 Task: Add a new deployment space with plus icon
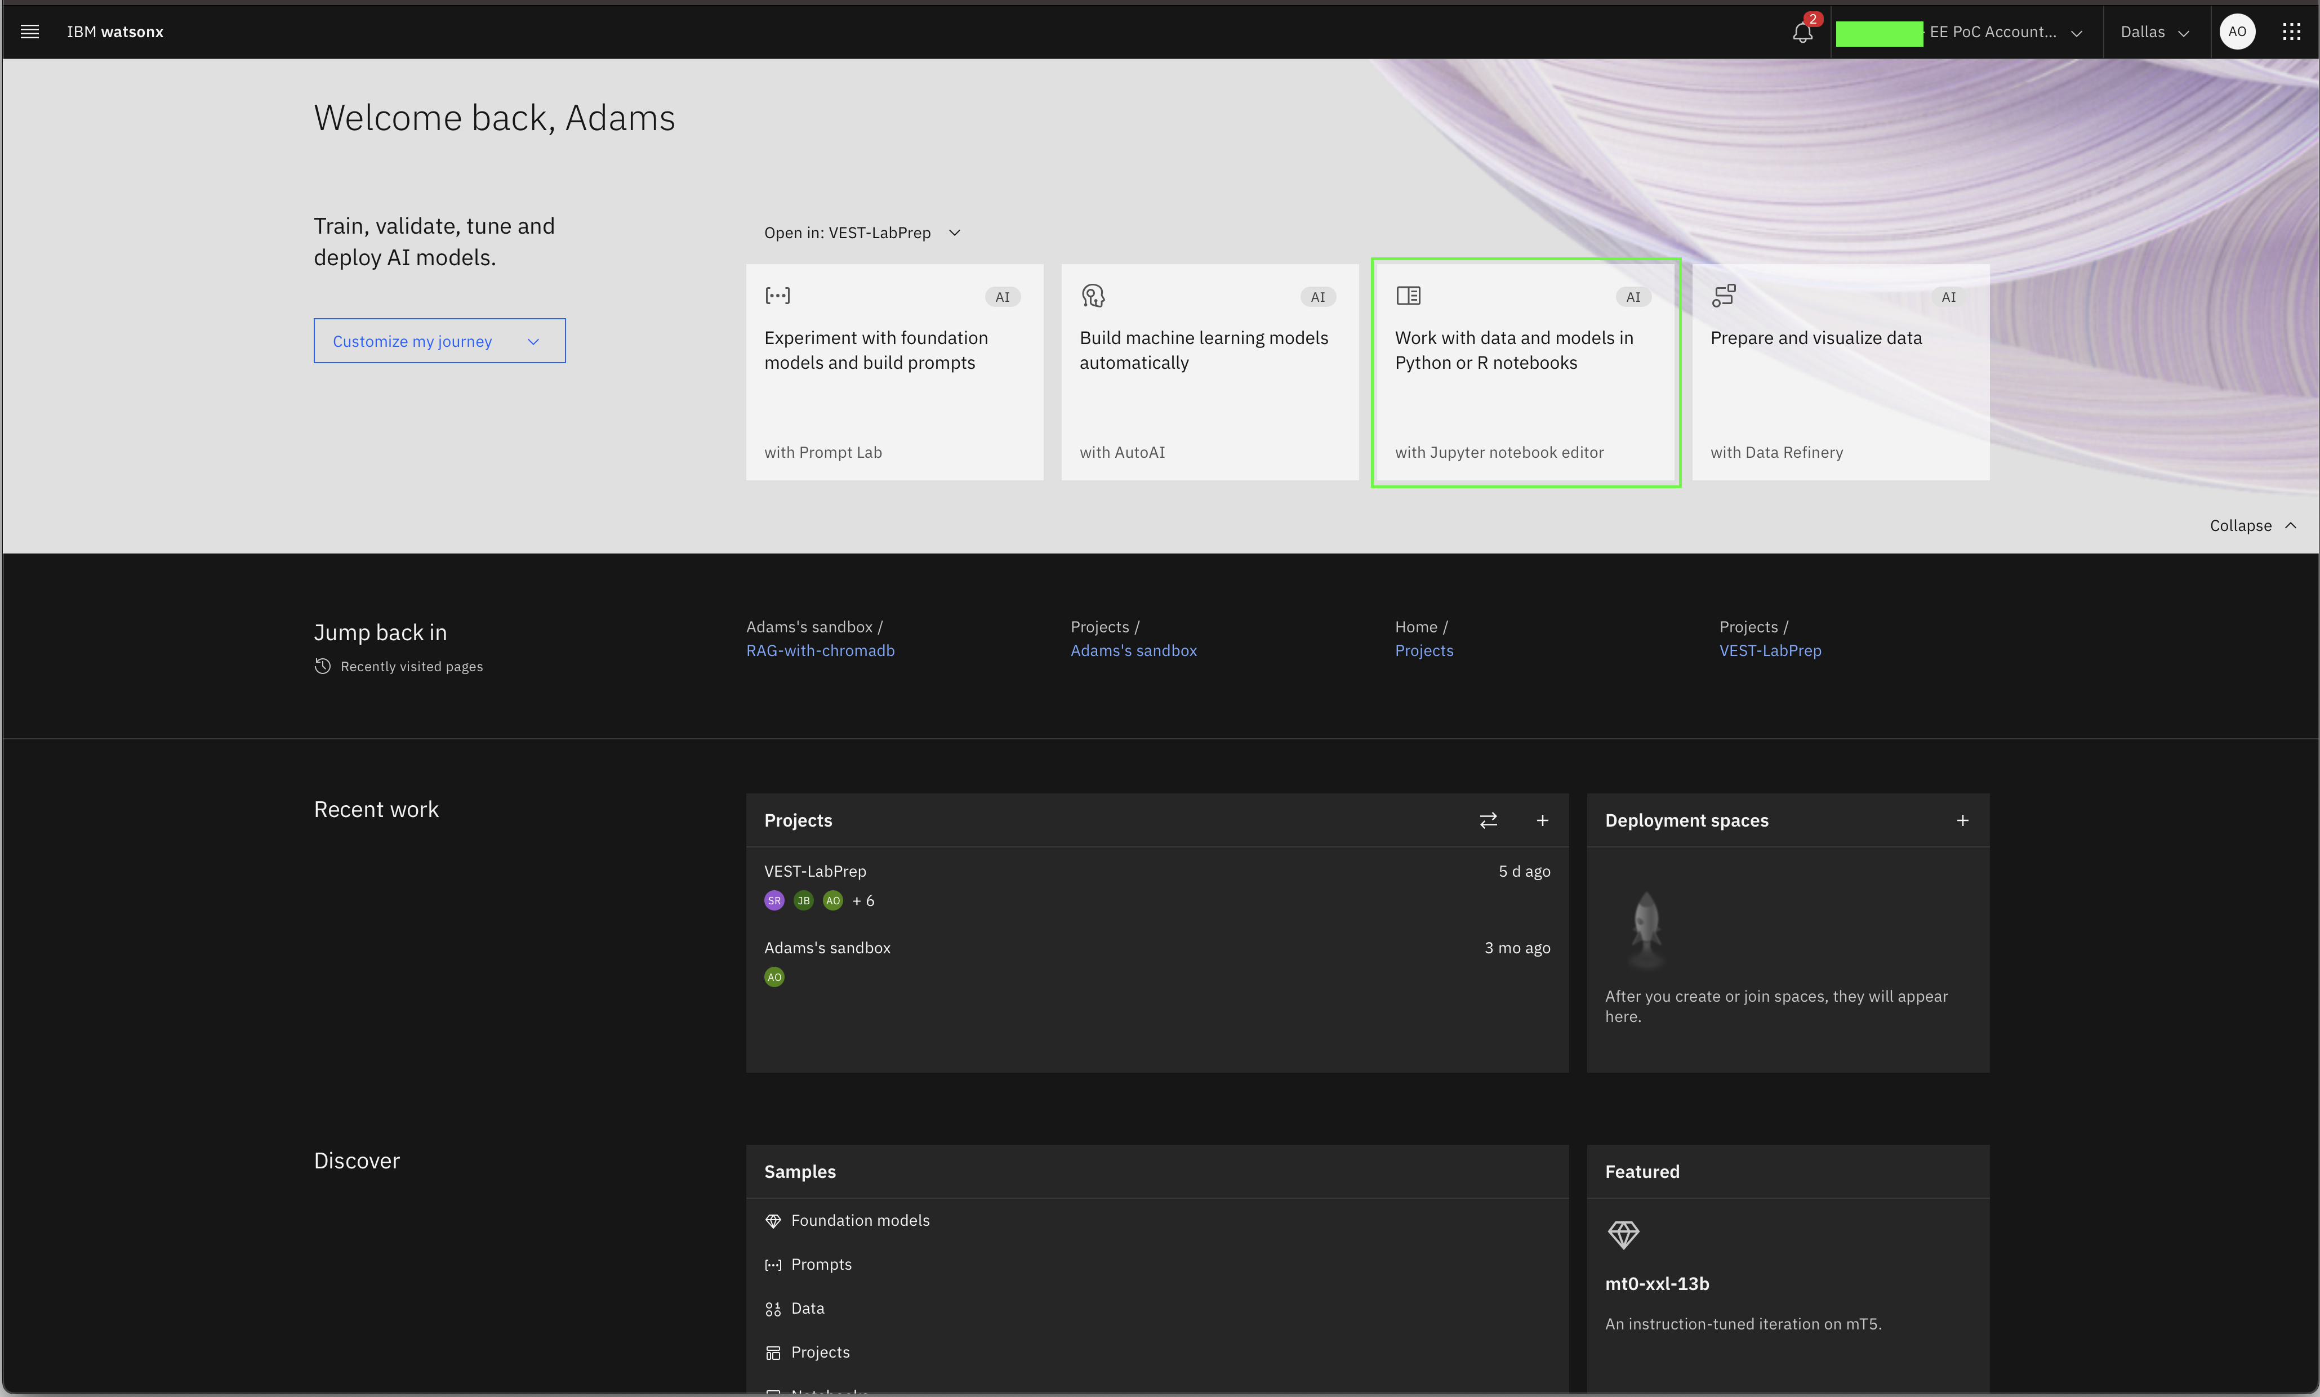coord(1962,820)
